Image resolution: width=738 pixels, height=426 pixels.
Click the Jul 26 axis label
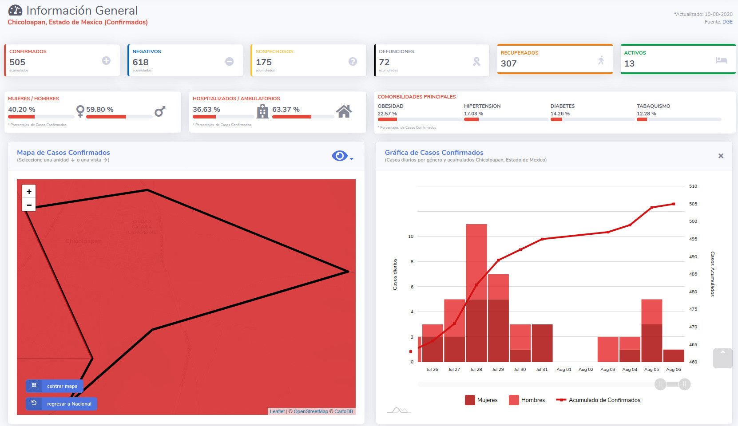click(x=432, y=369)
